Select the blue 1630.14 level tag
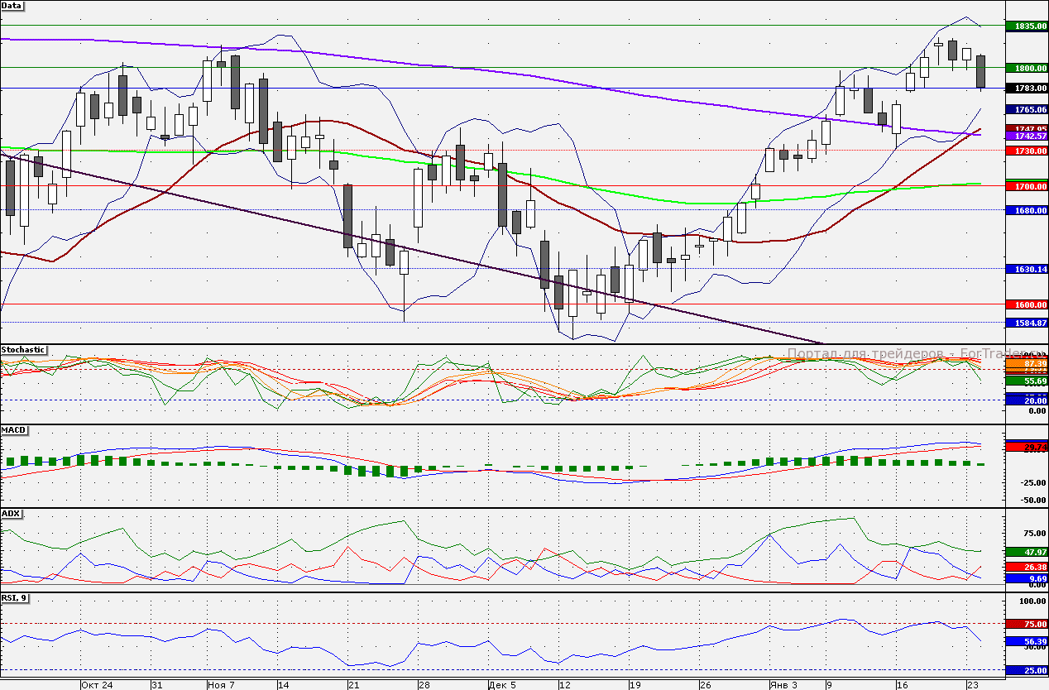This screenshot has height=690, width=1049. tap(1027, 269)
